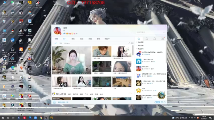214x120 pixels.
Task: Switch to the 娱乐 tab
Action: pos(73,39)
